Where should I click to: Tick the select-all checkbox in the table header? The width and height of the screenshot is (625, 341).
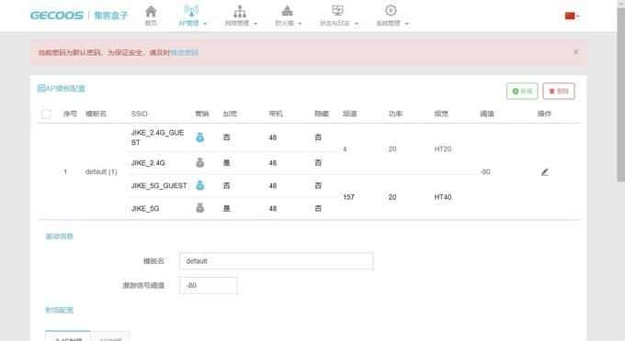pos(46,114)
